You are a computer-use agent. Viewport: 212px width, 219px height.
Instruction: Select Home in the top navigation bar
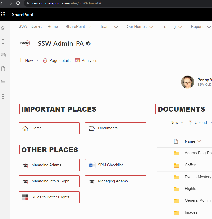coord(53,27)
